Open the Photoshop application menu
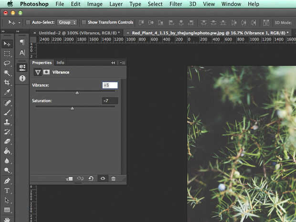The width and height of the screenshot is (296, 222). coord(34,4)
